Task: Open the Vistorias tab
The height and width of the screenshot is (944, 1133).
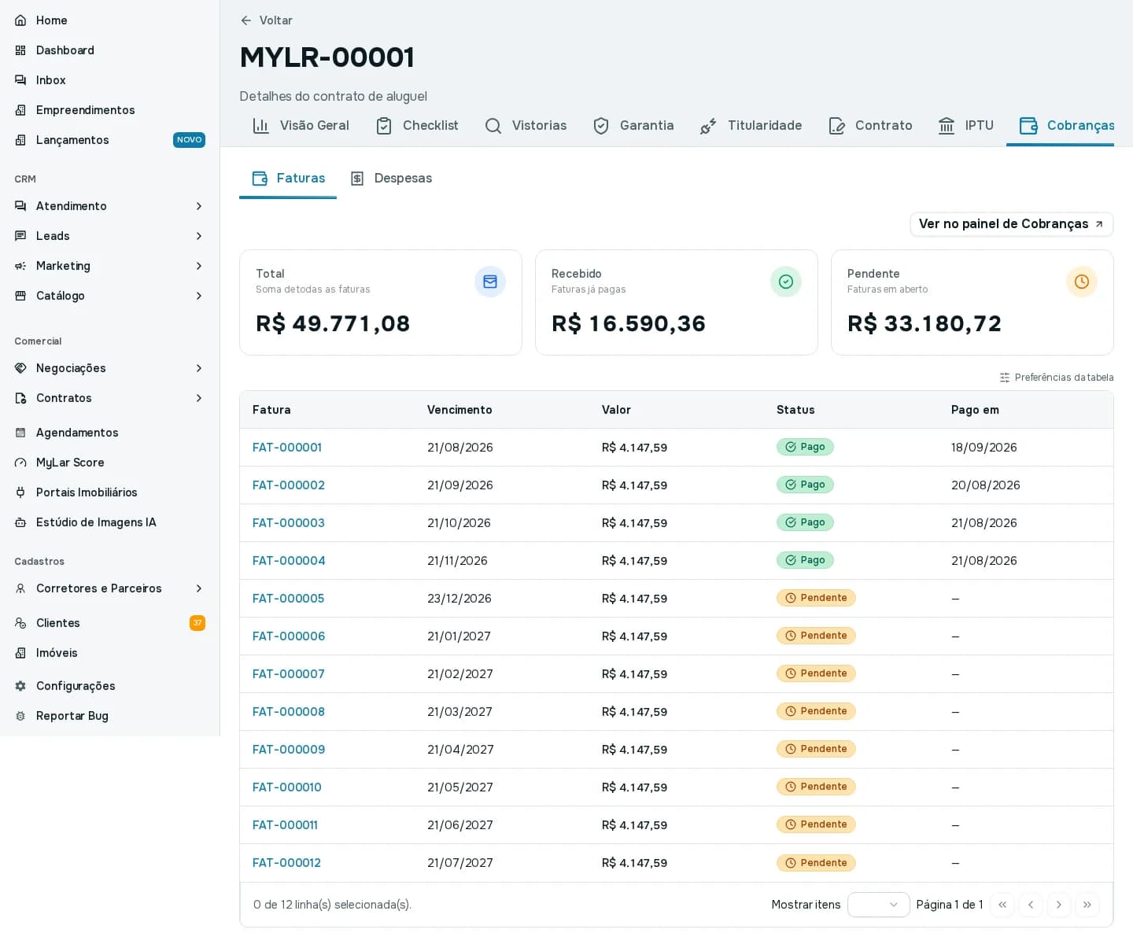Action: 526,126
